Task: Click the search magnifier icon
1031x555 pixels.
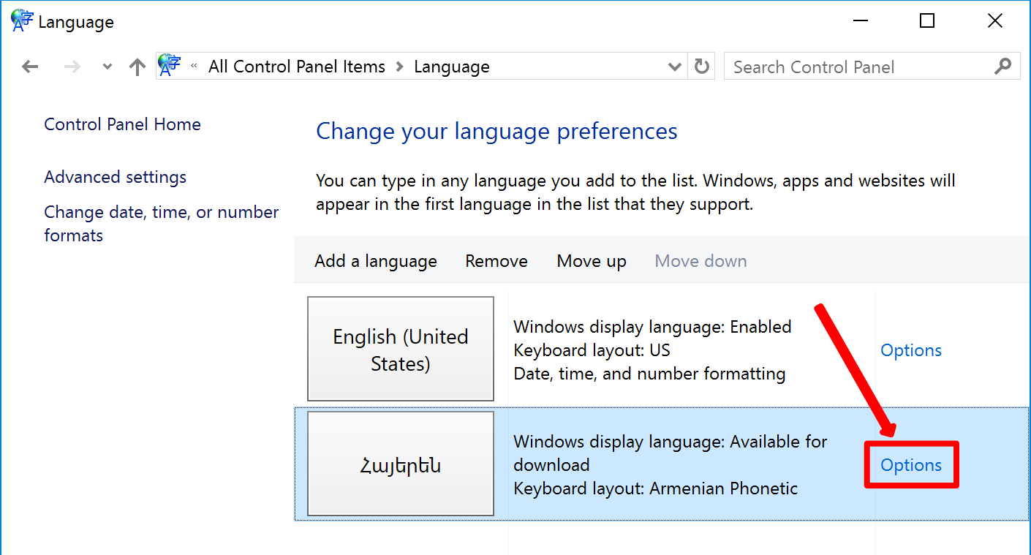Action: tap(1002, 67)
